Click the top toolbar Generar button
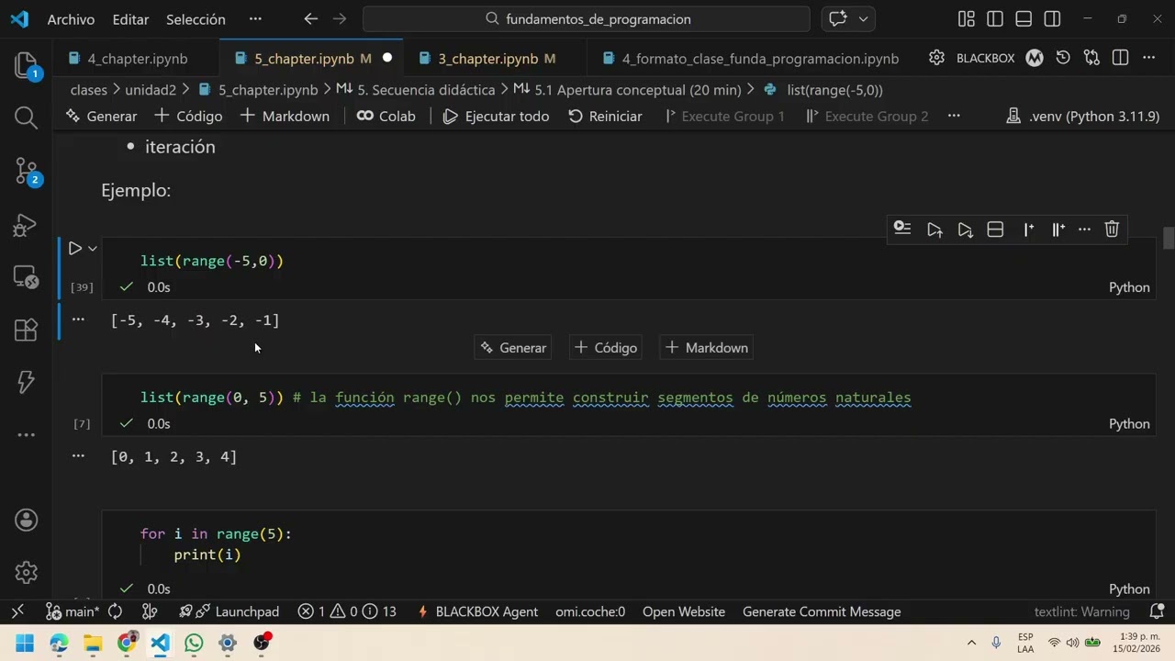Viewport: 1175px width, 661px height. coord(101,117)
